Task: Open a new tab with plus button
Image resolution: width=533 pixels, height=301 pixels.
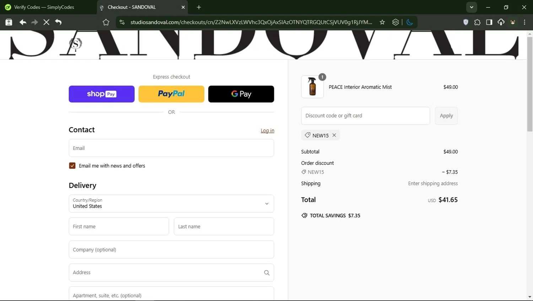Action: [x=199, y=7]
